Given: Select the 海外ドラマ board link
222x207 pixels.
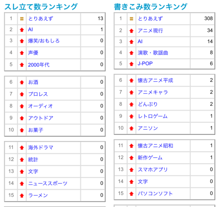Looking at the screenshot, I should (41, 148).
